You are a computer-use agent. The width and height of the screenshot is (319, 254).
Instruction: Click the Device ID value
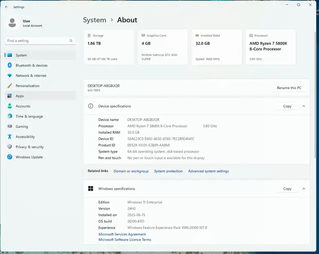coord(161,139)
